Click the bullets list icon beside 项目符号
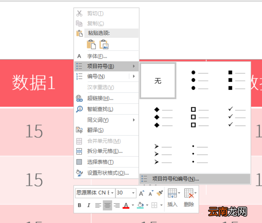Image resolution: width=262 pixels, height=223 pixels. tap(79, 66)
